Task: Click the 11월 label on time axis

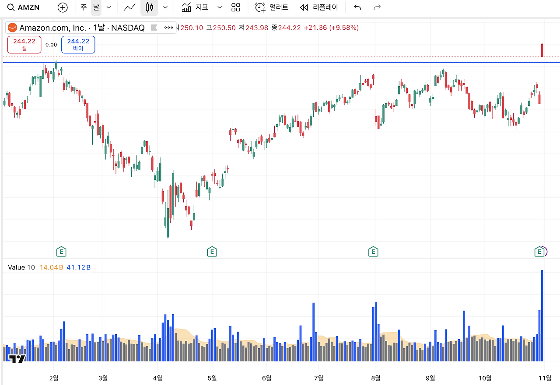Action: (544, 378)
